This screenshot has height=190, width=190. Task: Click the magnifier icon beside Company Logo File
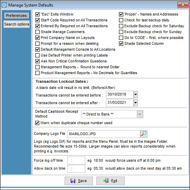point(144,134)
